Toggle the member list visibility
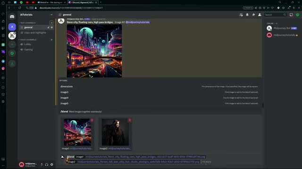The height and width of the screenshot is (169, 302). 260,15
